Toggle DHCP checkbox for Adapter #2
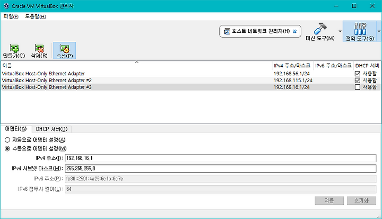382x219 pixels. [x=358, y=81]
